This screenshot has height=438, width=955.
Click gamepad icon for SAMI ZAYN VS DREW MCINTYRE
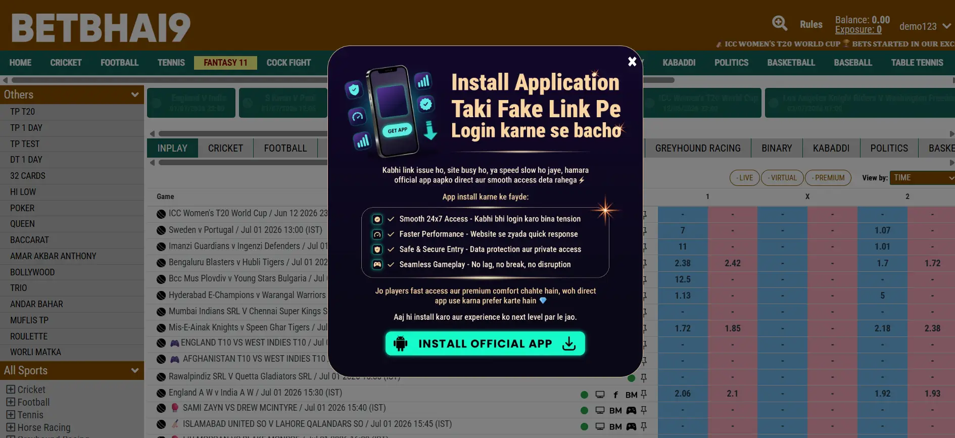(x=631, y=411)
